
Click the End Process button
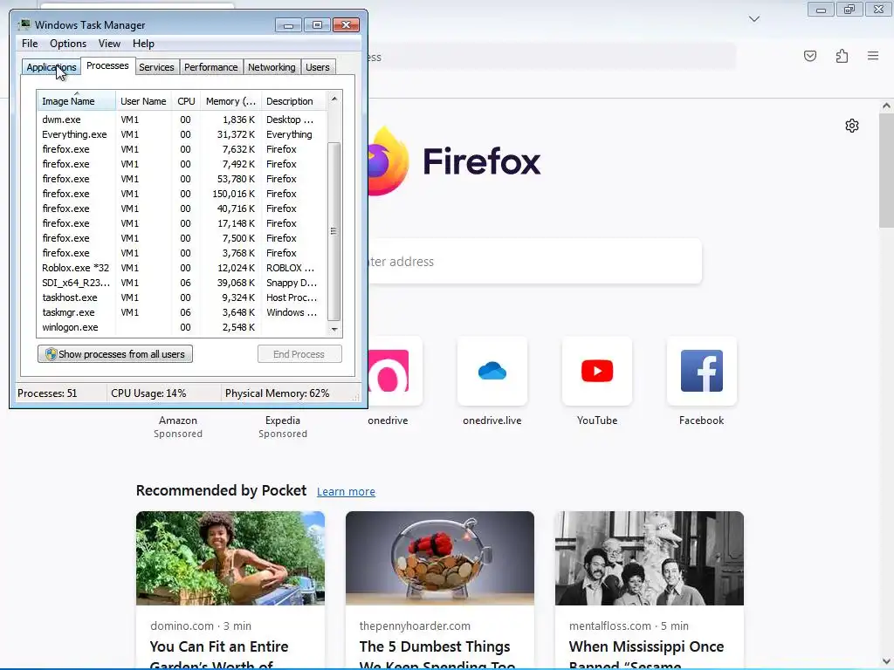click(299, 354)
